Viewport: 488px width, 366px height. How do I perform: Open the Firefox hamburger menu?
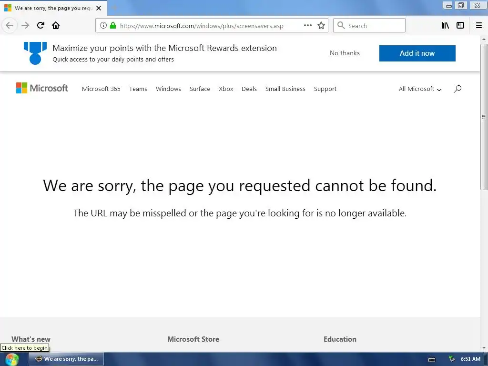click(x=479, y=25)
